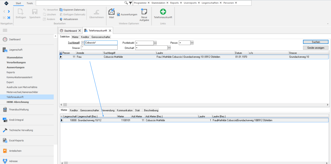The width and height of the screenshot is (331, 164).
Task: Select upper Genossenschafter tab beside Selektion
Action: pos(101,37)
